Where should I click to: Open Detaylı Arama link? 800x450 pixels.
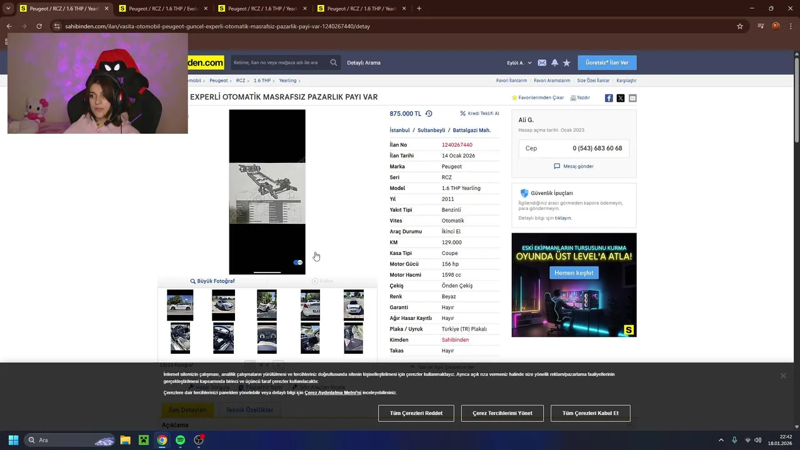click(364, 62)
